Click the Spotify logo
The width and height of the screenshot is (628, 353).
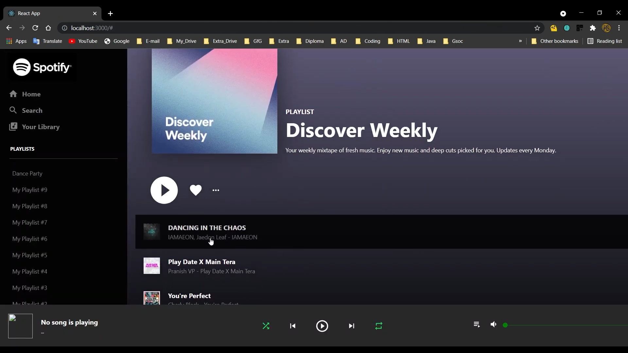tap(42, 67)
